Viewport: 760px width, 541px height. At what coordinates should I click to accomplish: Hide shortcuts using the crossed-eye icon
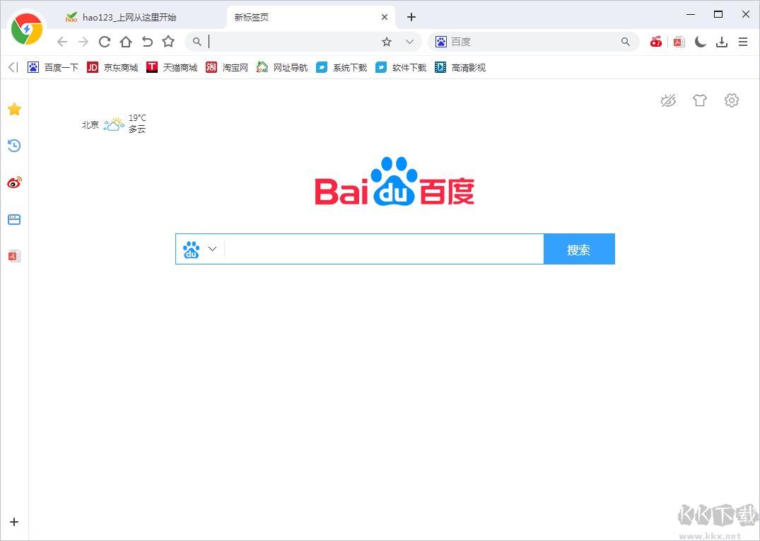tap(668, 100)
